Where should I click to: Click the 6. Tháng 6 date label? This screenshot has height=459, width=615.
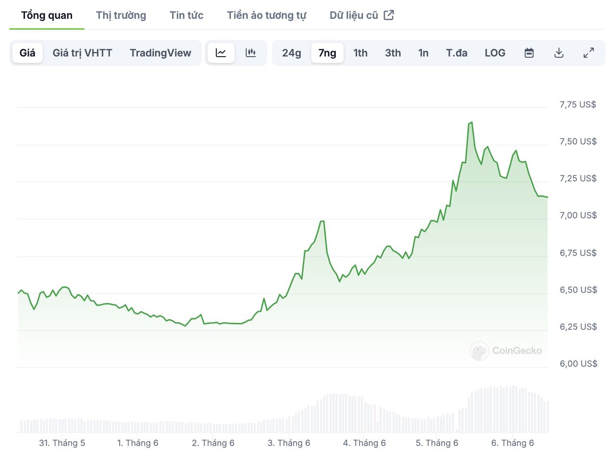point(512,443)
